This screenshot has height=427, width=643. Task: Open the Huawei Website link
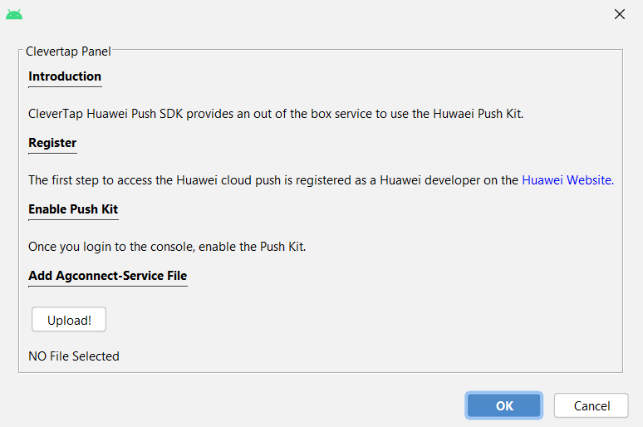567,180
